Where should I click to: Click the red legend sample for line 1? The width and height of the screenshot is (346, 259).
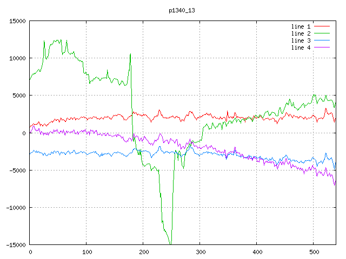click(x=322, y=26)
